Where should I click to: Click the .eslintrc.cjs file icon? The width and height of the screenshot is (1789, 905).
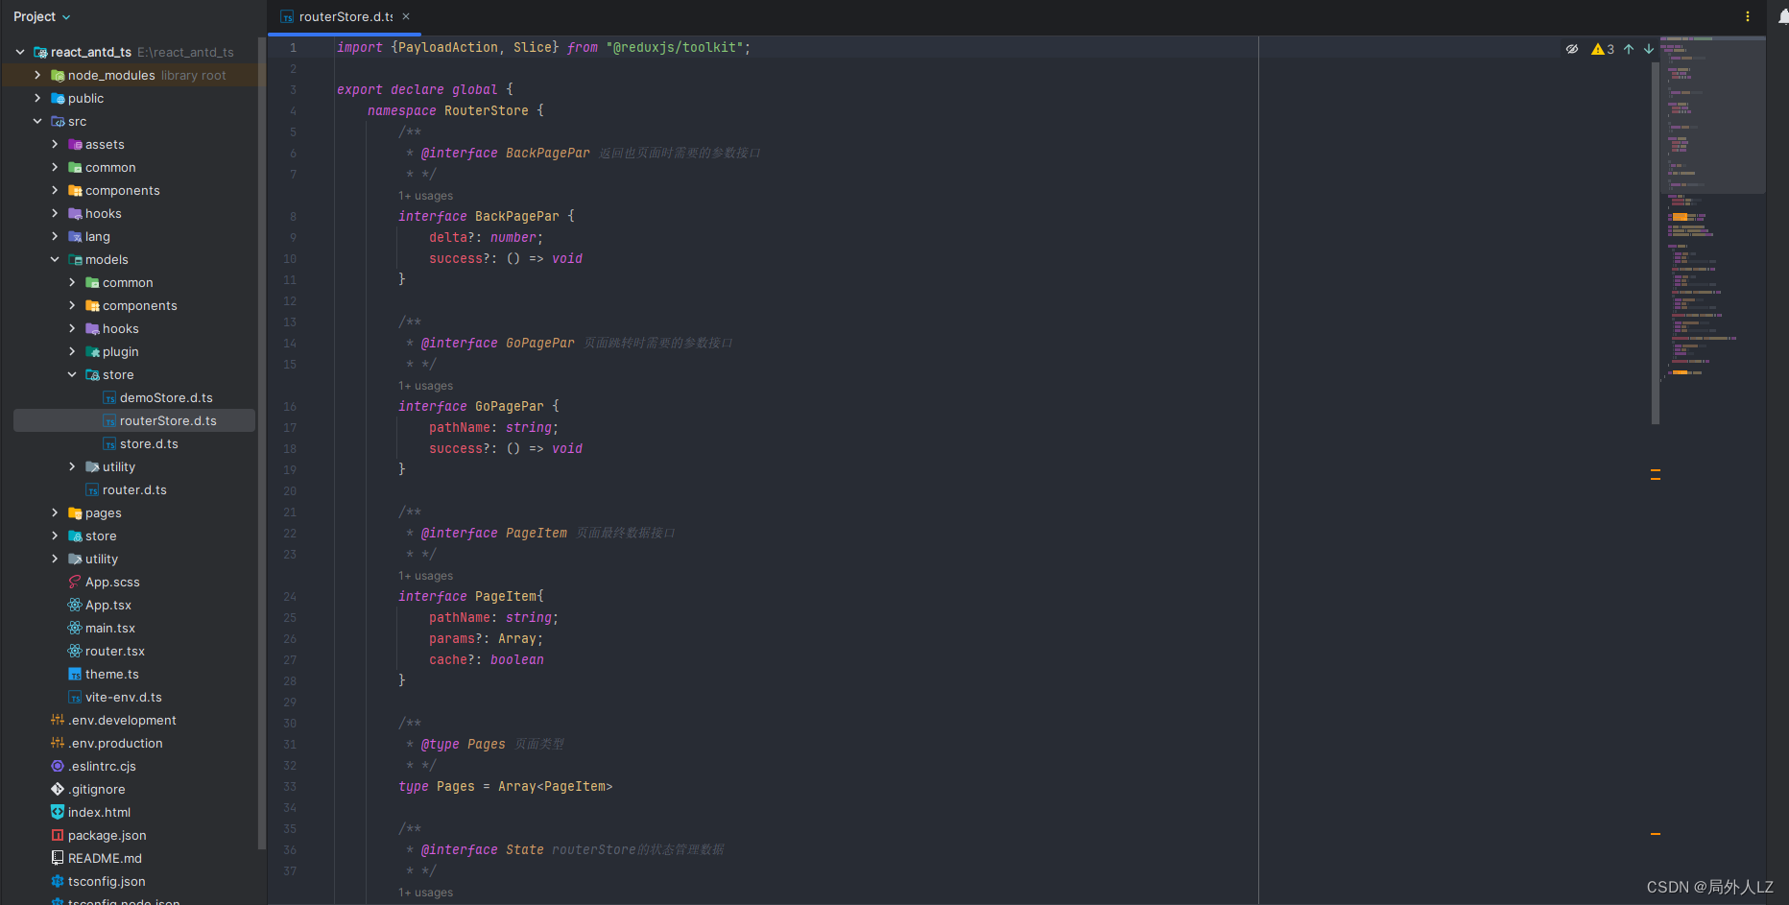[58, 766]
